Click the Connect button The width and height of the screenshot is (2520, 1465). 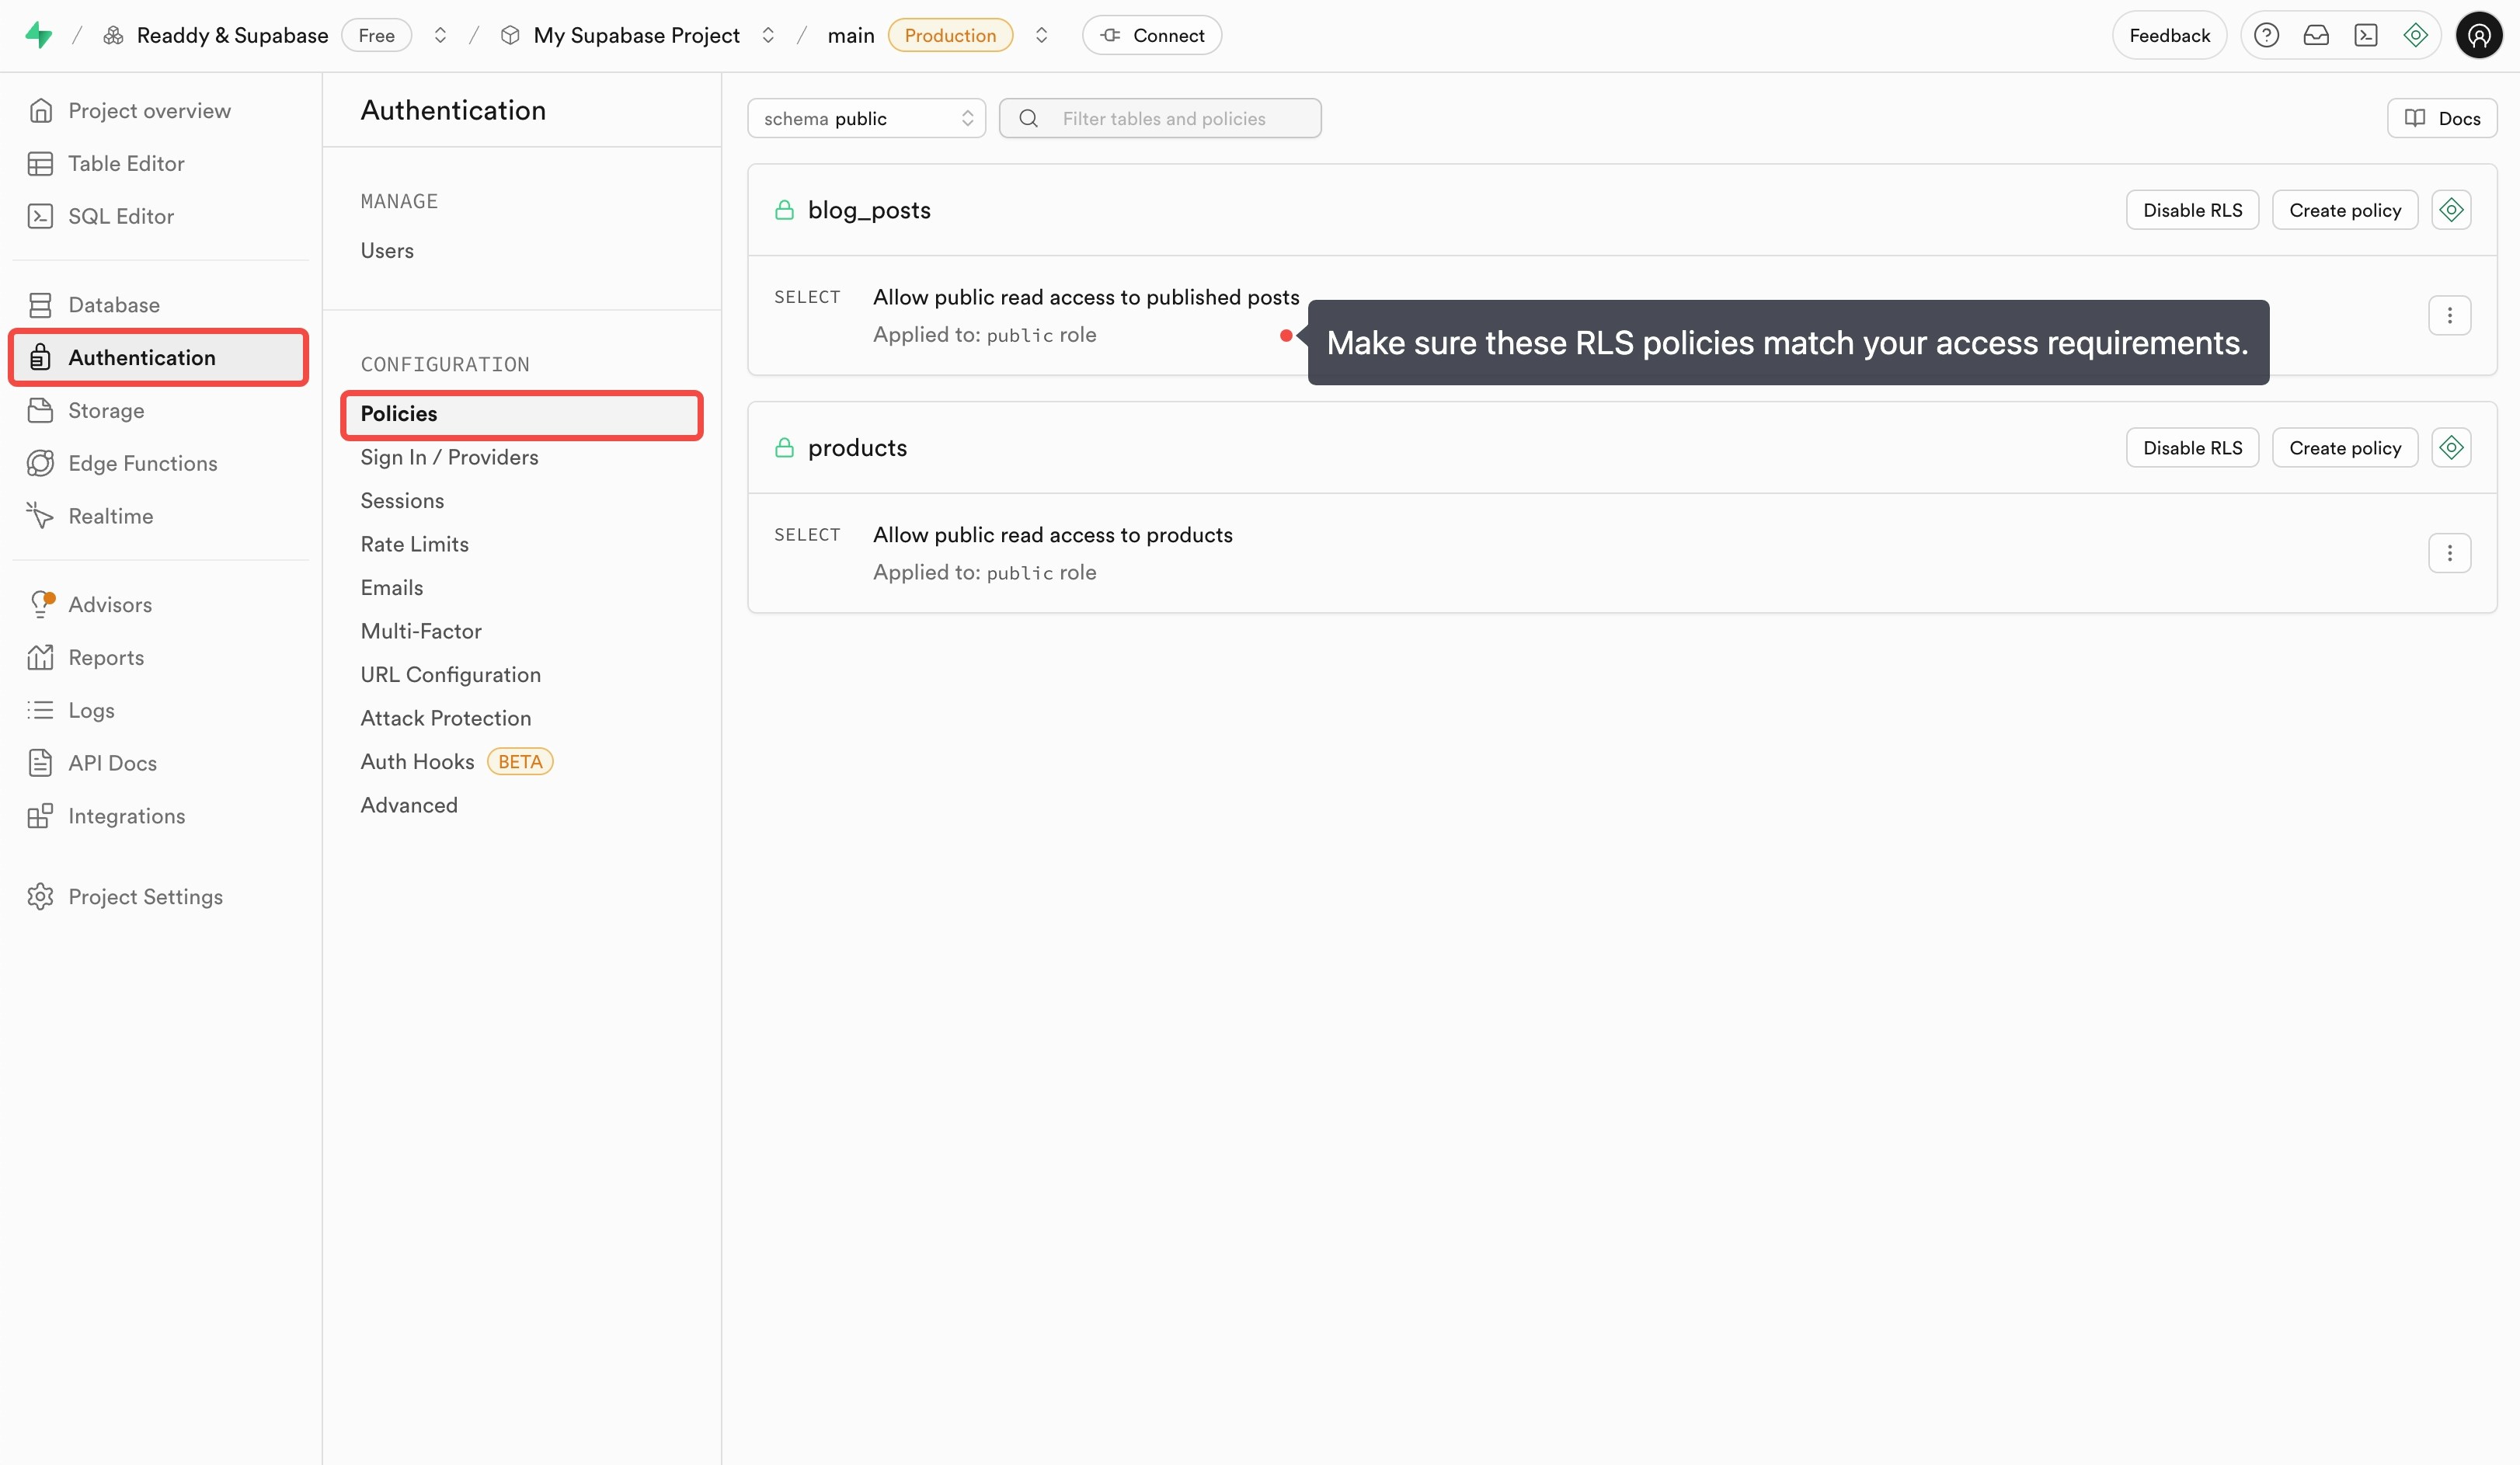coord(1152,35)
